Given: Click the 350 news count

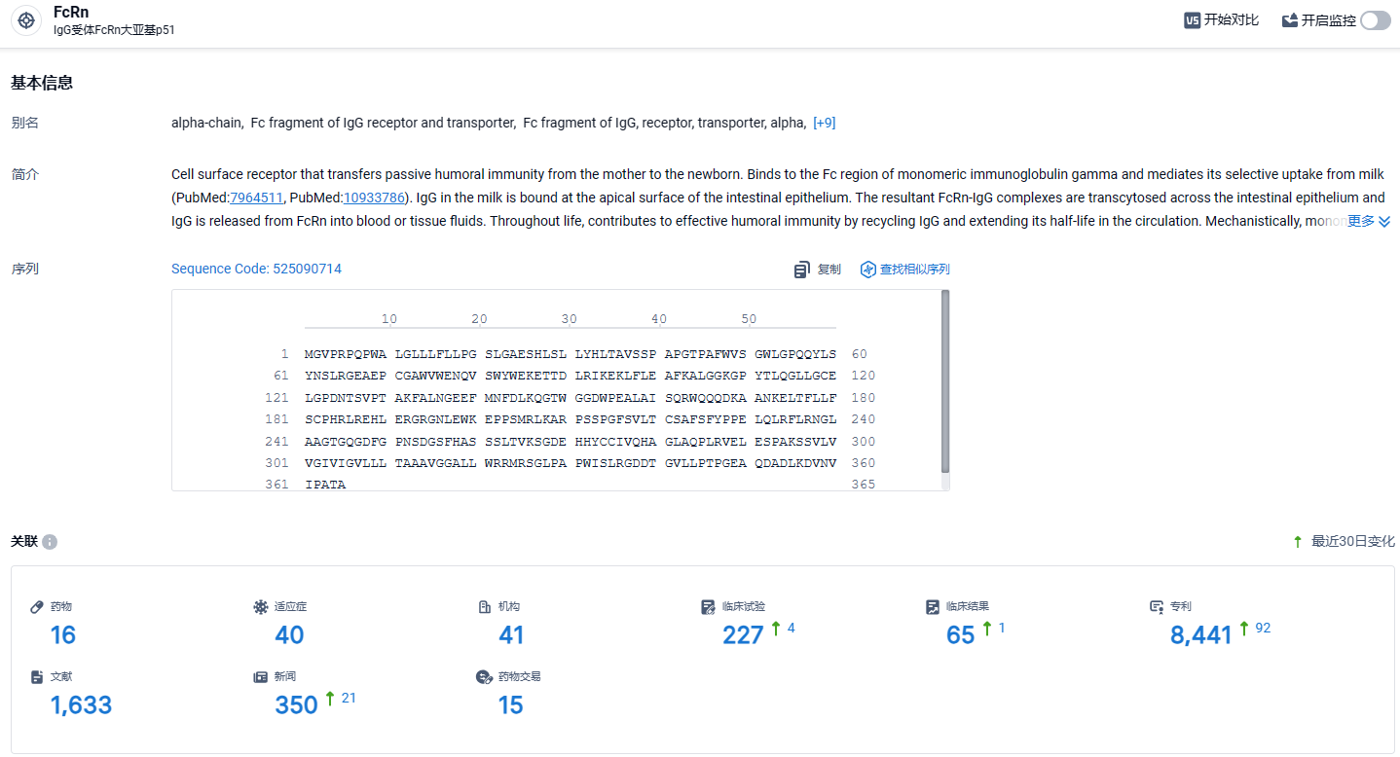Looking at the screenshot, I should pos(296,705).
